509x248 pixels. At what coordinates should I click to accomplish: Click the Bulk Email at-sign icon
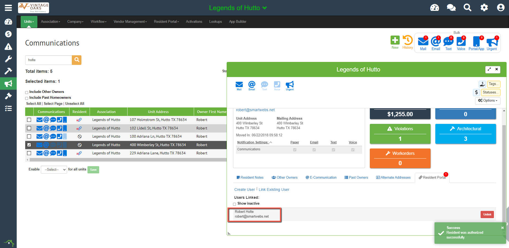click(x=436, y=42)
